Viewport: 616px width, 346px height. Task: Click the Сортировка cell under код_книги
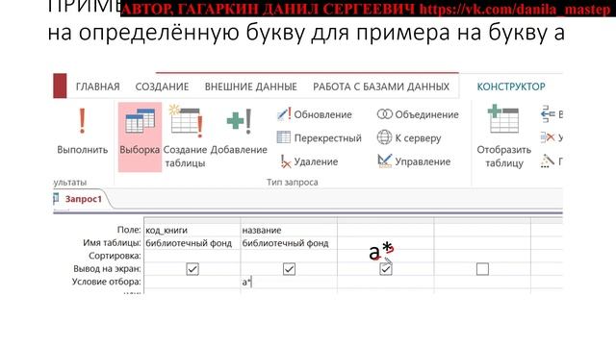pyautogui.click(x=192, y=256)
